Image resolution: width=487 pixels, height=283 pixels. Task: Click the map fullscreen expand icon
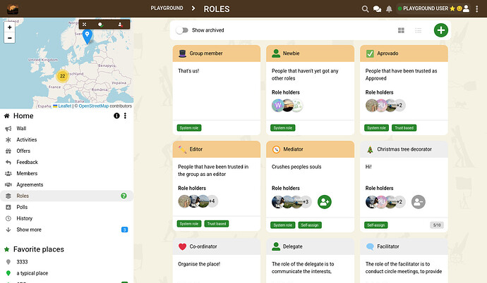[85, 25]
